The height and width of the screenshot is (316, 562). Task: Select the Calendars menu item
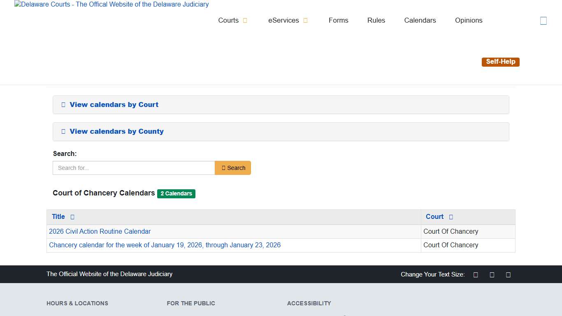(420, 20)
